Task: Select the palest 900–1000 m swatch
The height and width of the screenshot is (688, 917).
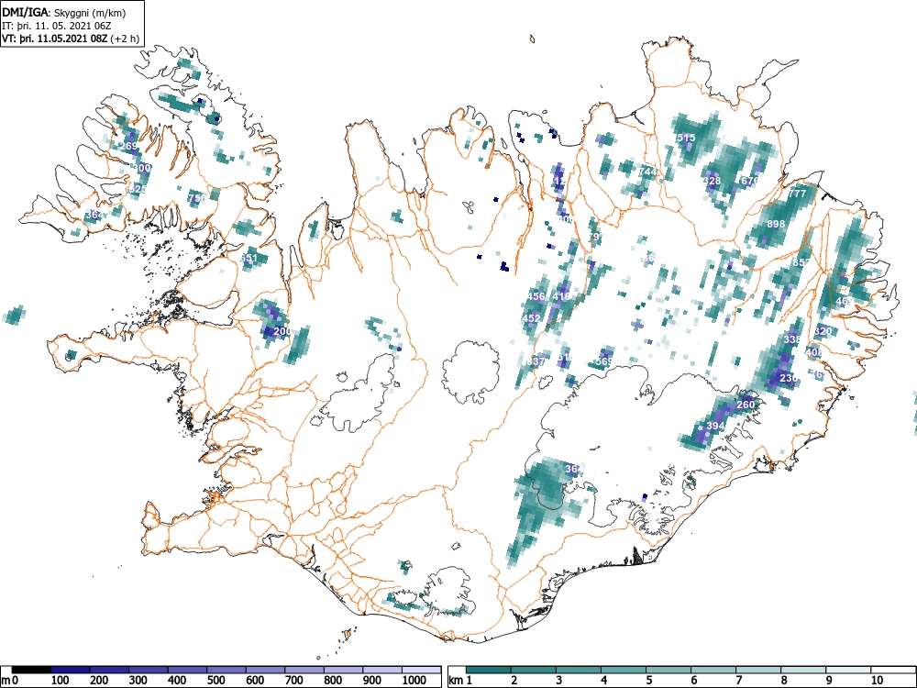Action: (383, 670)
